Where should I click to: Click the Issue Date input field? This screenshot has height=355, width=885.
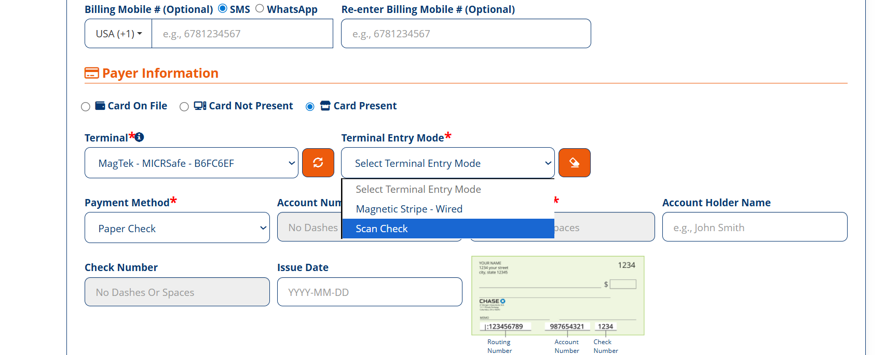(x=370, y=292)
